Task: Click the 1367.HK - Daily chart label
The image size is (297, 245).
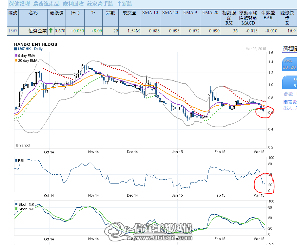Action: click(x=30, y=49)
